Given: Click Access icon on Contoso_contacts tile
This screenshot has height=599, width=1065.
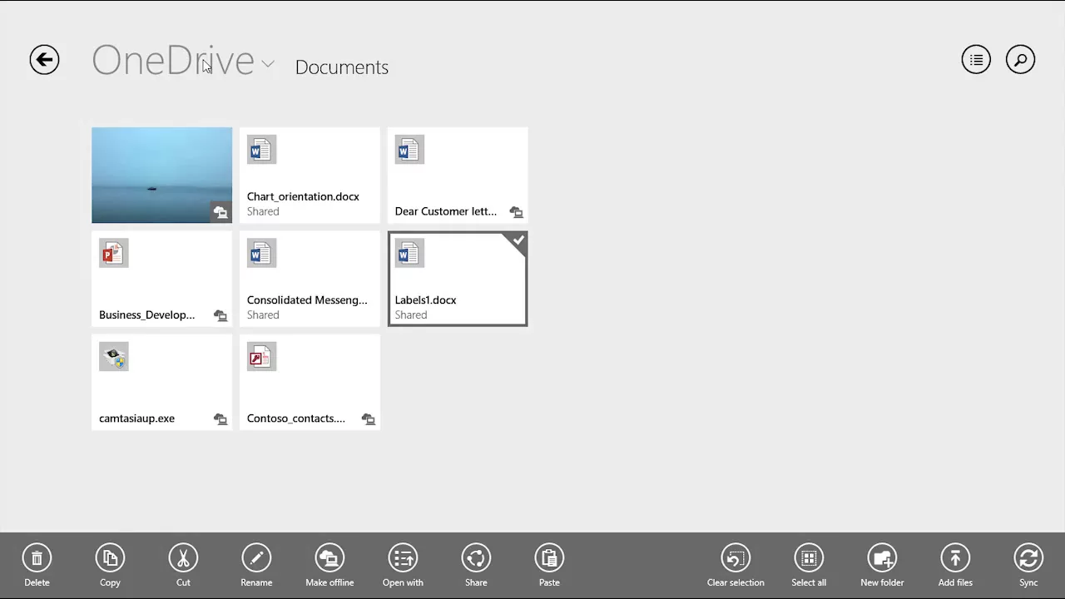Looking at the screenshot, I should pos(261,357).
